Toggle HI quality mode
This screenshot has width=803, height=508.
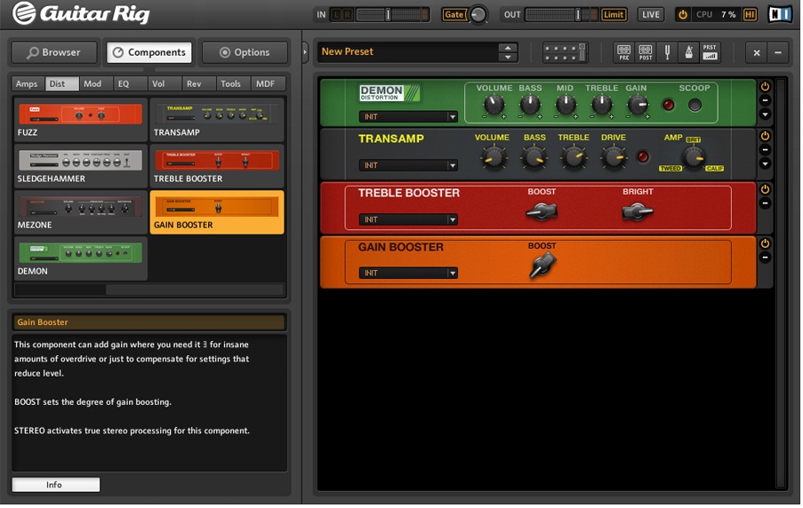coord(750,14)
